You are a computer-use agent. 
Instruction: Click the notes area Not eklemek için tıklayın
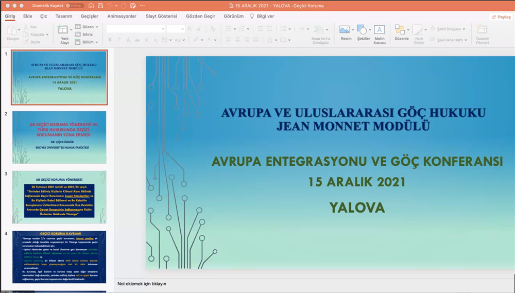coord(142,284)
